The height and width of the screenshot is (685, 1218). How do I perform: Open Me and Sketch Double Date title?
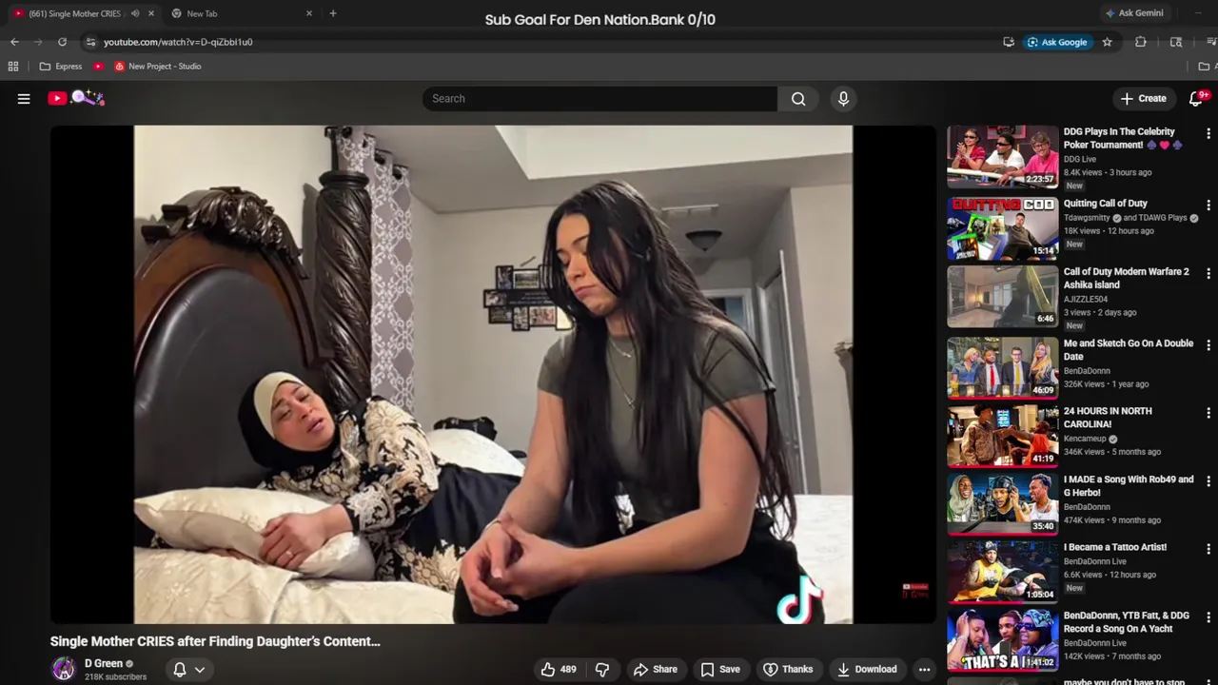pos(1128,350)
